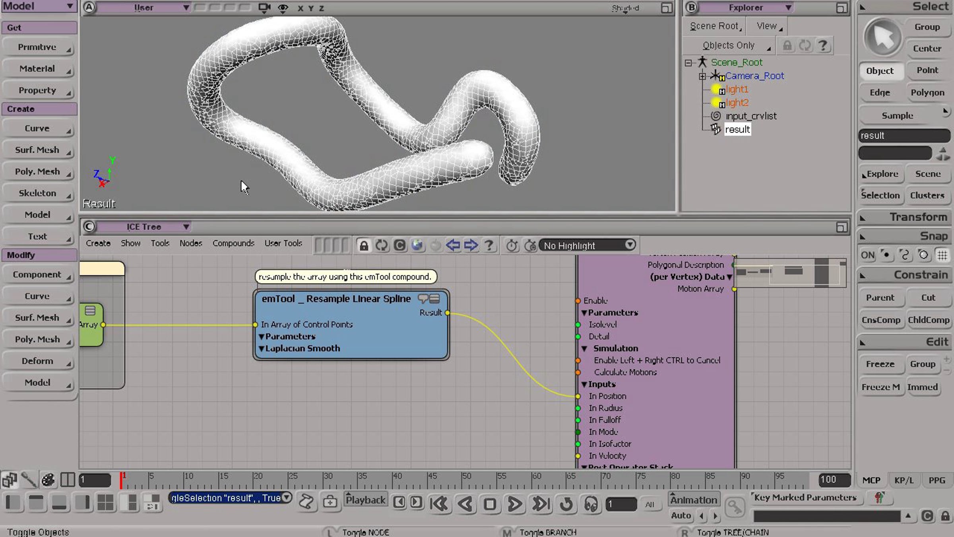Toggle grid snapping icon in Snap panel
Viewport: 954px width, 537px height.
point(942,255)
